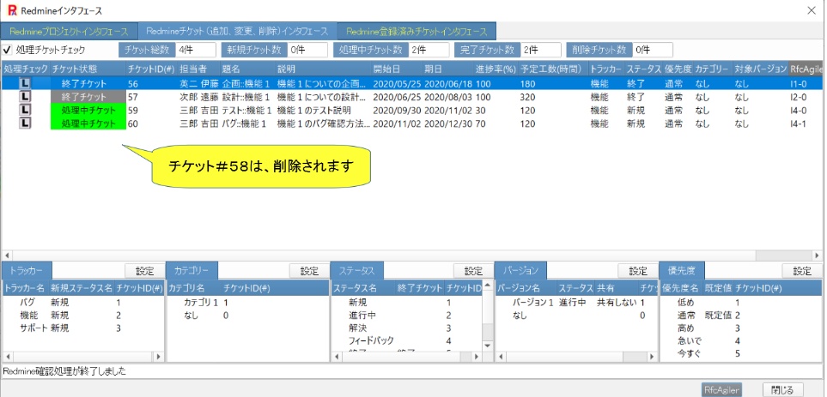This screenshot has height=397, width=827.
Task: Click 設定 button in the トラッカー panel
Action: click(145, 271)
